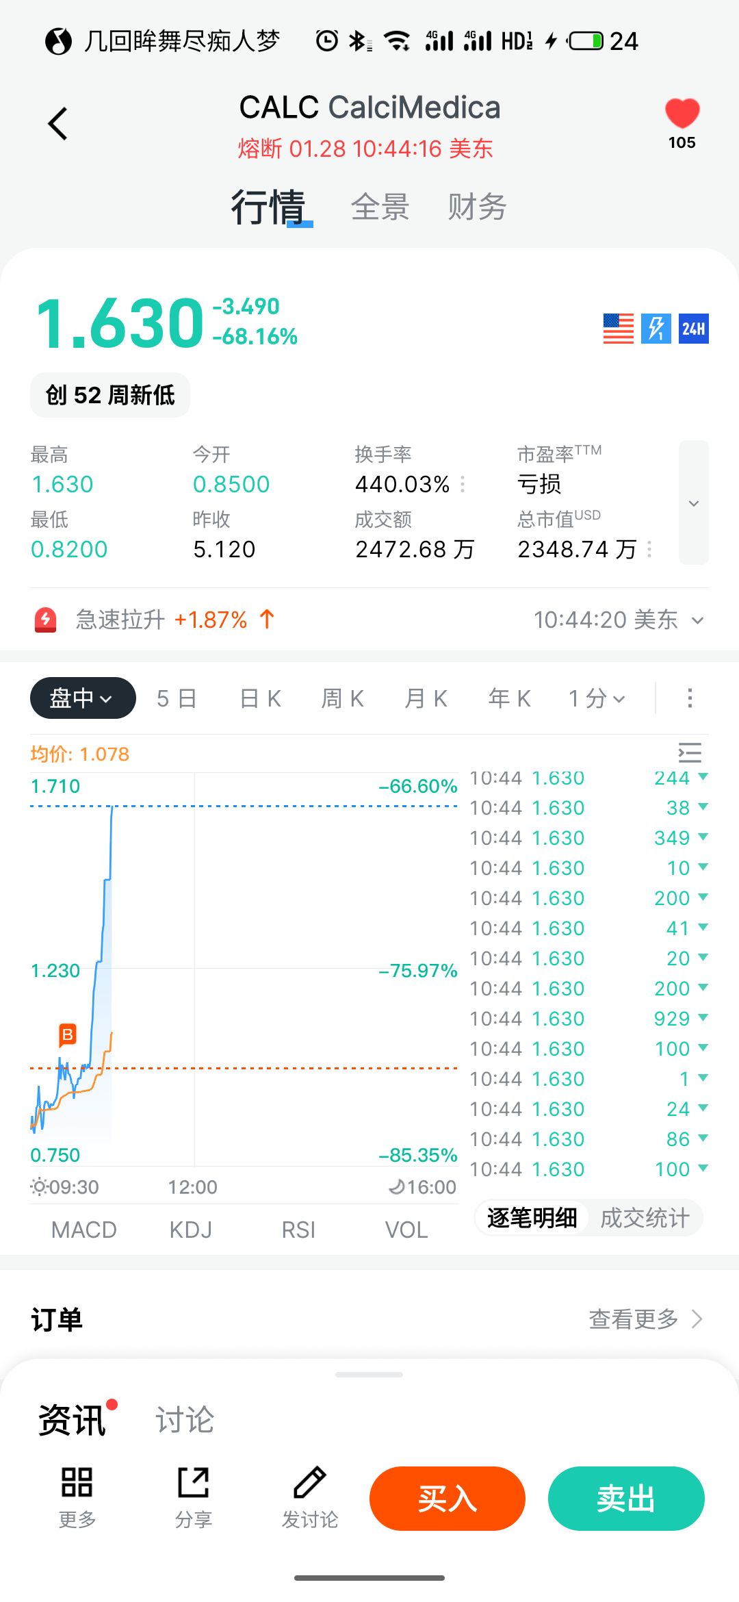Expand the 急速拉升 alert time dropdown
Image resolution: width=739 pixels, height=1602 pixels.
[697, 620]
